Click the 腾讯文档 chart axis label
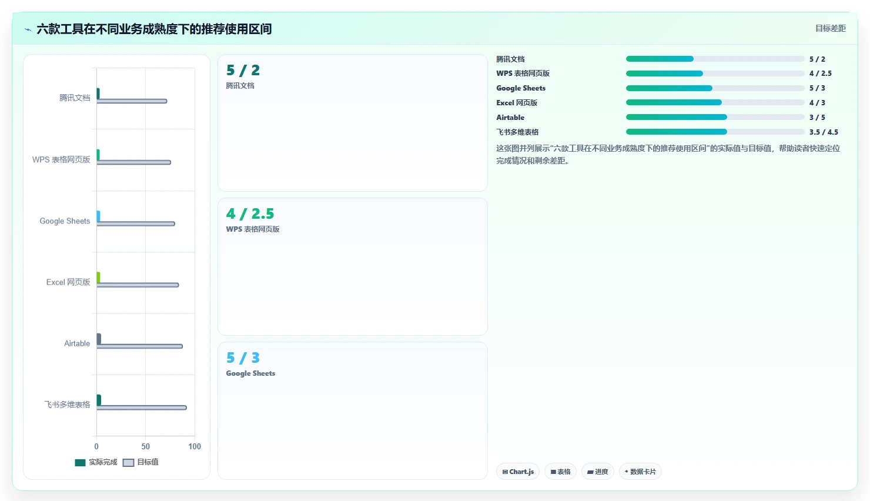 75,98
